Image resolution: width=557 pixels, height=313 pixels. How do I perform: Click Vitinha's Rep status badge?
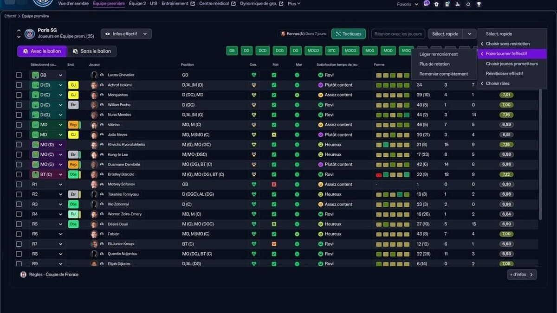73,125
